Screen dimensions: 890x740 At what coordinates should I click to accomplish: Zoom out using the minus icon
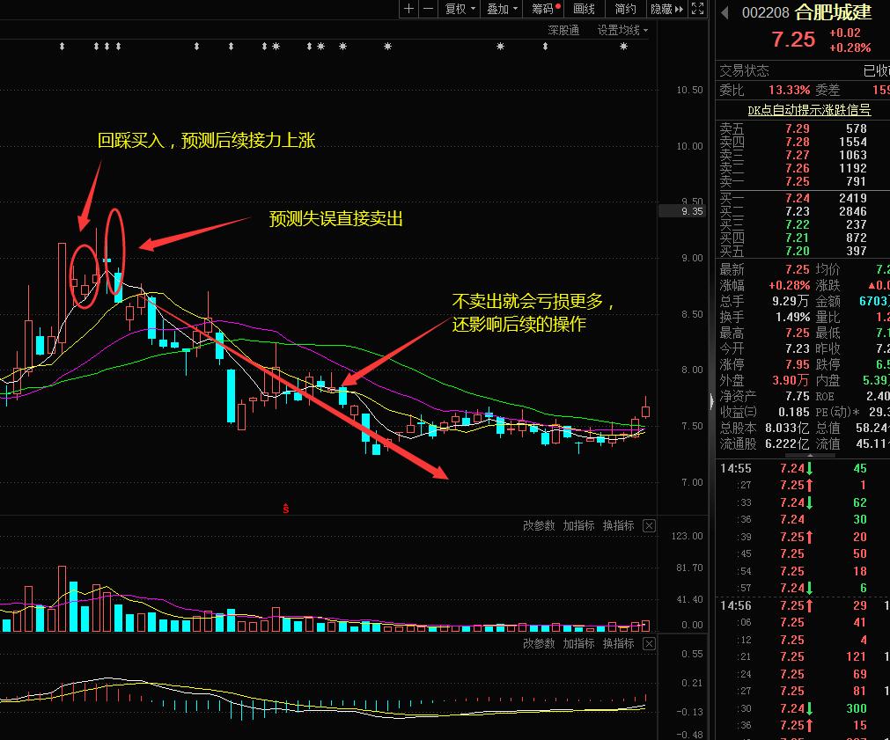(428, 9)
